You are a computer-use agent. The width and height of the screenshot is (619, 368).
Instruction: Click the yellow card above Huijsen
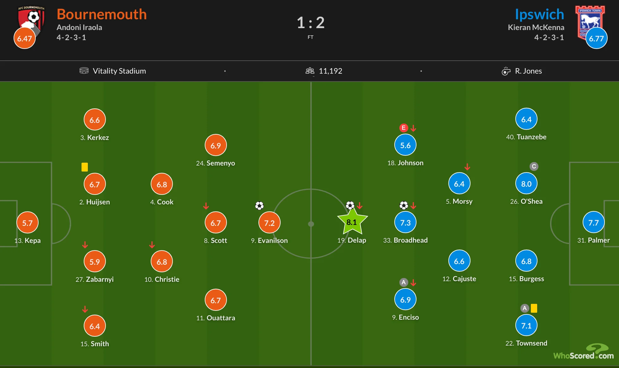click(84, 167)
